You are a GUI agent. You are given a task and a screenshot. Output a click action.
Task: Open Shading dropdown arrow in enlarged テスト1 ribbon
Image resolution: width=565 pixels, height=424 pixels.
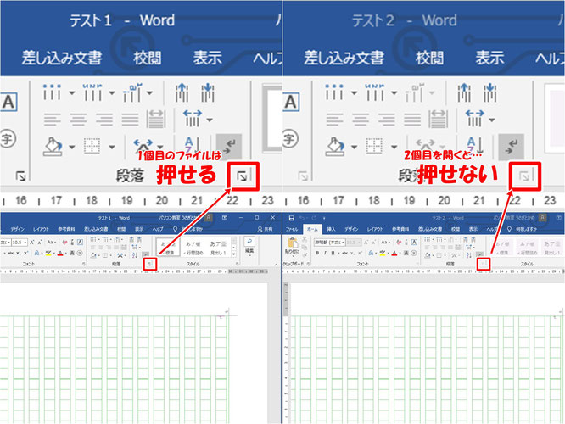pos(72,147)
